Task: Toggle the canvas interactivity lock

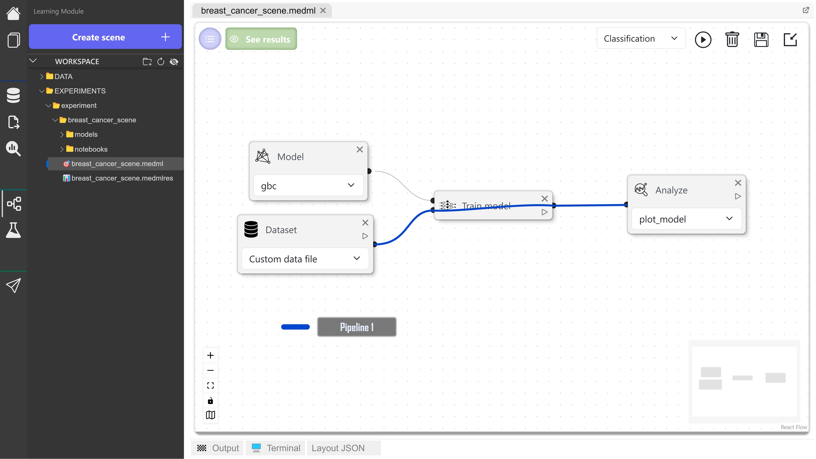Action: tap(210, 401)
